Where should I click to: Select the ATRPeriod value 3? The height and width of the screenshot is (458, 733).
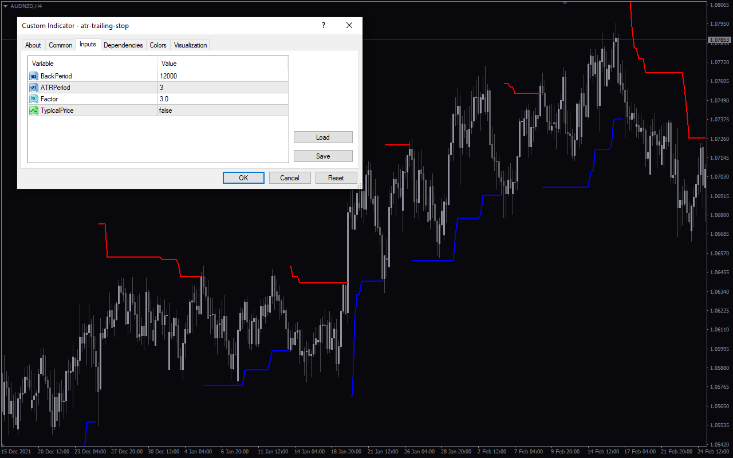(161, 88)
